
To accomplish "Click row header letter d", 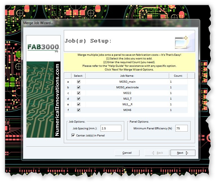I will (68, 99).
